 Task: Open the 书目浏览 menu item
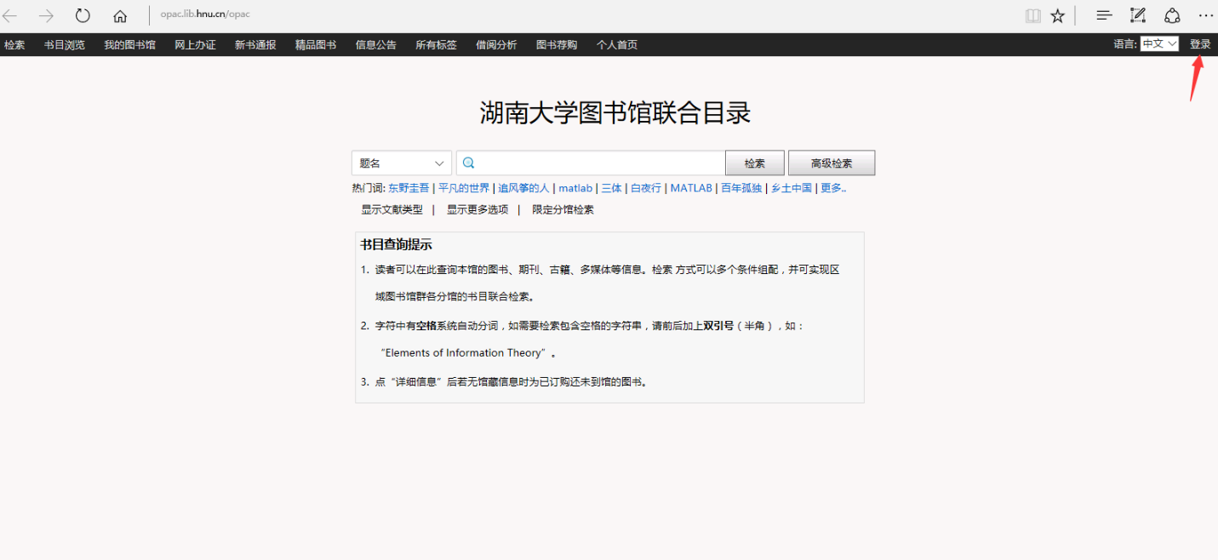coord(65,45)
